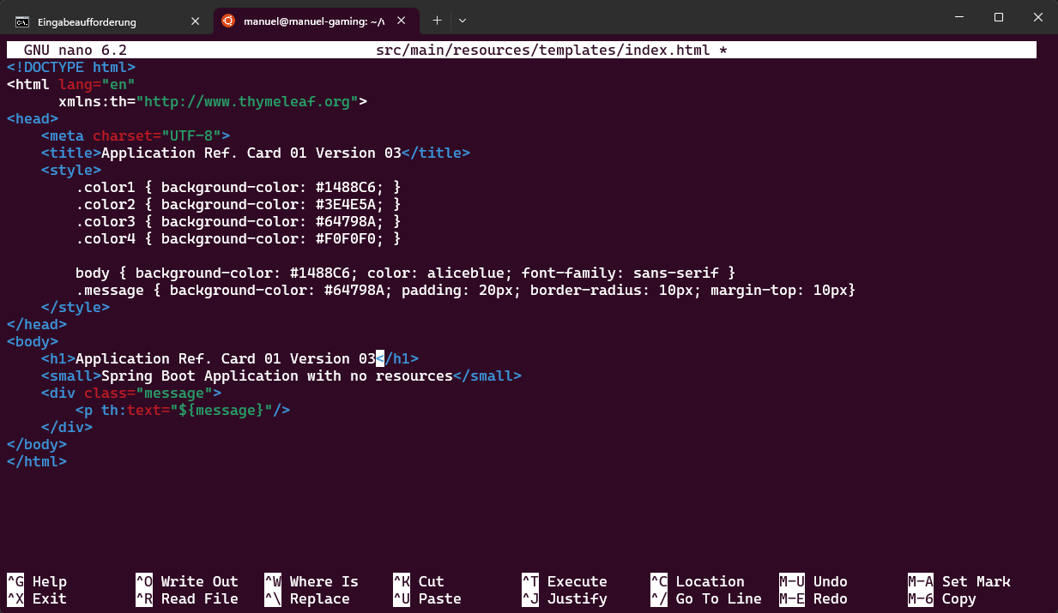Click the ^/ Go To Line shortcut
This screenshot has width=1058, height=613.
(x=706, y=598)
